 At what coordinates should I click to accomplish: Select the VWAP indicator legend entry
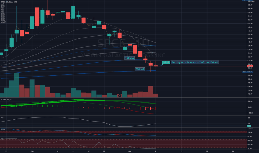tap(3, 22)
